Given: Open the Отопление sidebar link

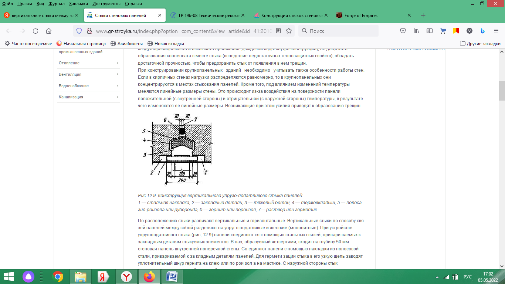Looking at the screenshot, I should pyautogui.click(x=69, y=63).
